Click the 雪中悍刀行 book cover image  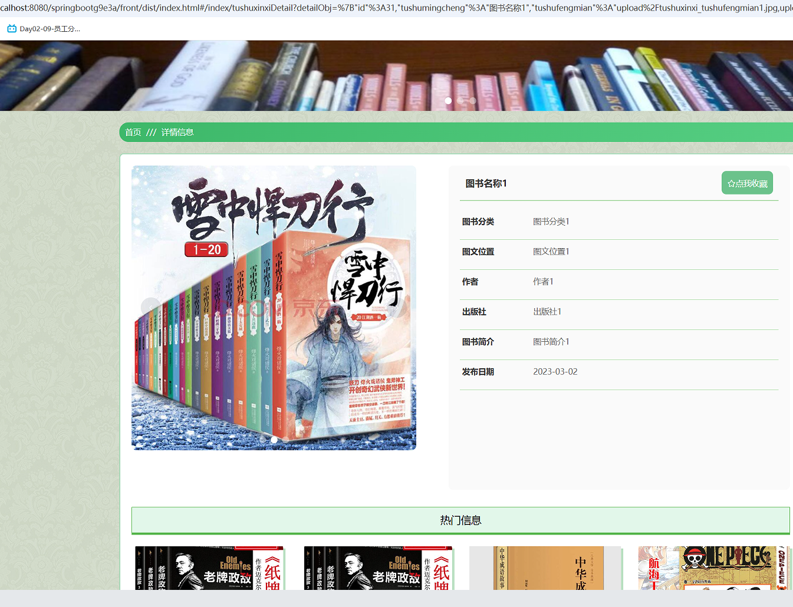click(274, 308)
